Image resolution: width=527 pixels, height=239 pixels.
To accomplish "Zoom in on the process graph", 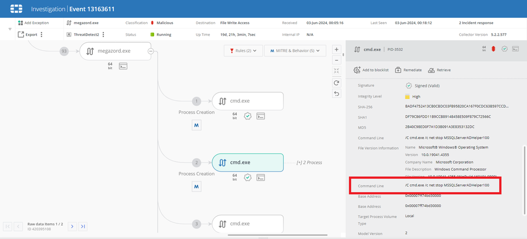I will click(x=337, y=50).
